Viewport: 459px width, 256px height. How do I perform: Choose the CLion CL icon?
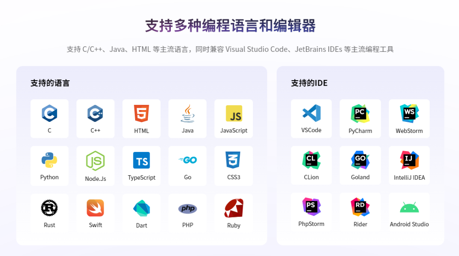[x=311, y=160]
